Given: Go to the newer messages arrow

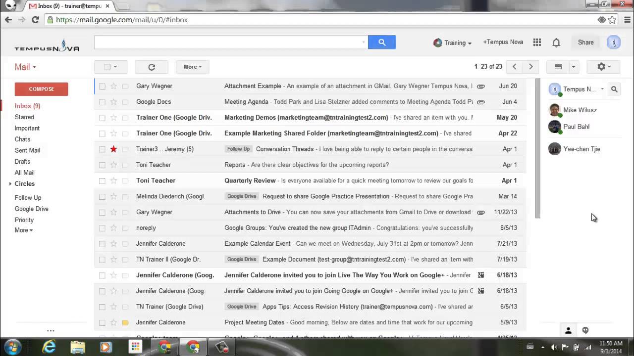Looking at the screenshot, I should click(x=514, y=67).
